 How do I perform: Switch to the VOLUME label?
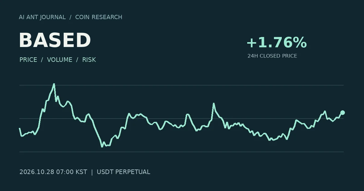point(60,60)
